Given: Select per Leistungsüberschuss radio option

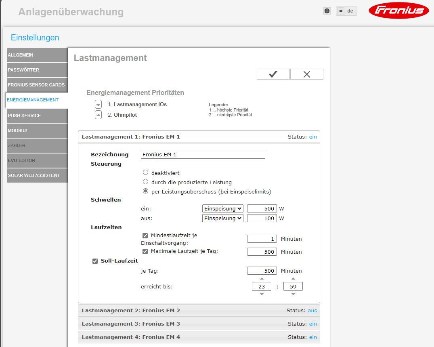Looking at the screenshot, I should [145, 191].
